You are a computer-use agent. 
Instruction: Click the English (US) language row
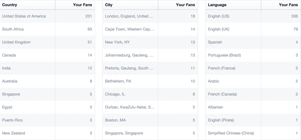(253, 16)
